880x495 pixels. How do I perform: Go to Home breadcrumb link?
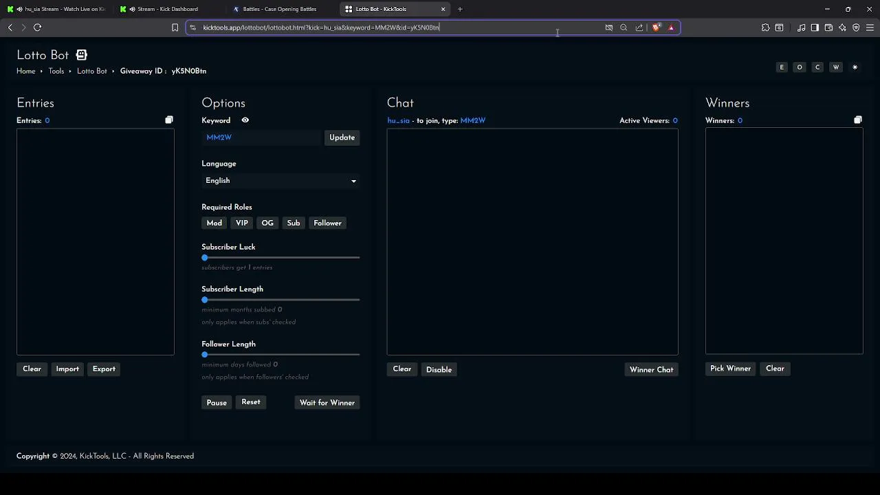click(26, 71)
